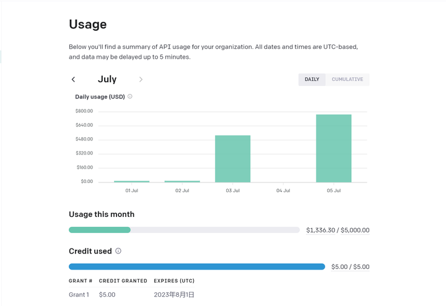
Task: Click the blue credit used progress bar
Action: [196, 267]
